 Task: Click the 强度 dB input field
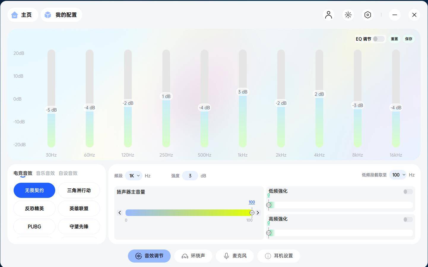pyautogui.click(x=190, y=176)
